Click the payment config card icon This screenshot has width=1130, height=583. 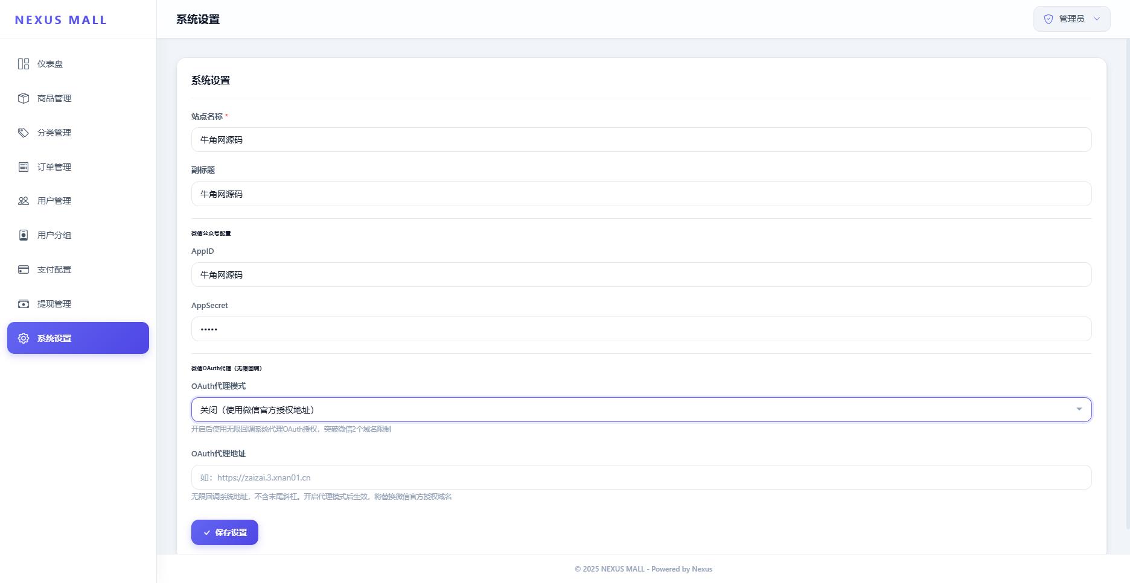pyautogui.click(x=24, y=269)
